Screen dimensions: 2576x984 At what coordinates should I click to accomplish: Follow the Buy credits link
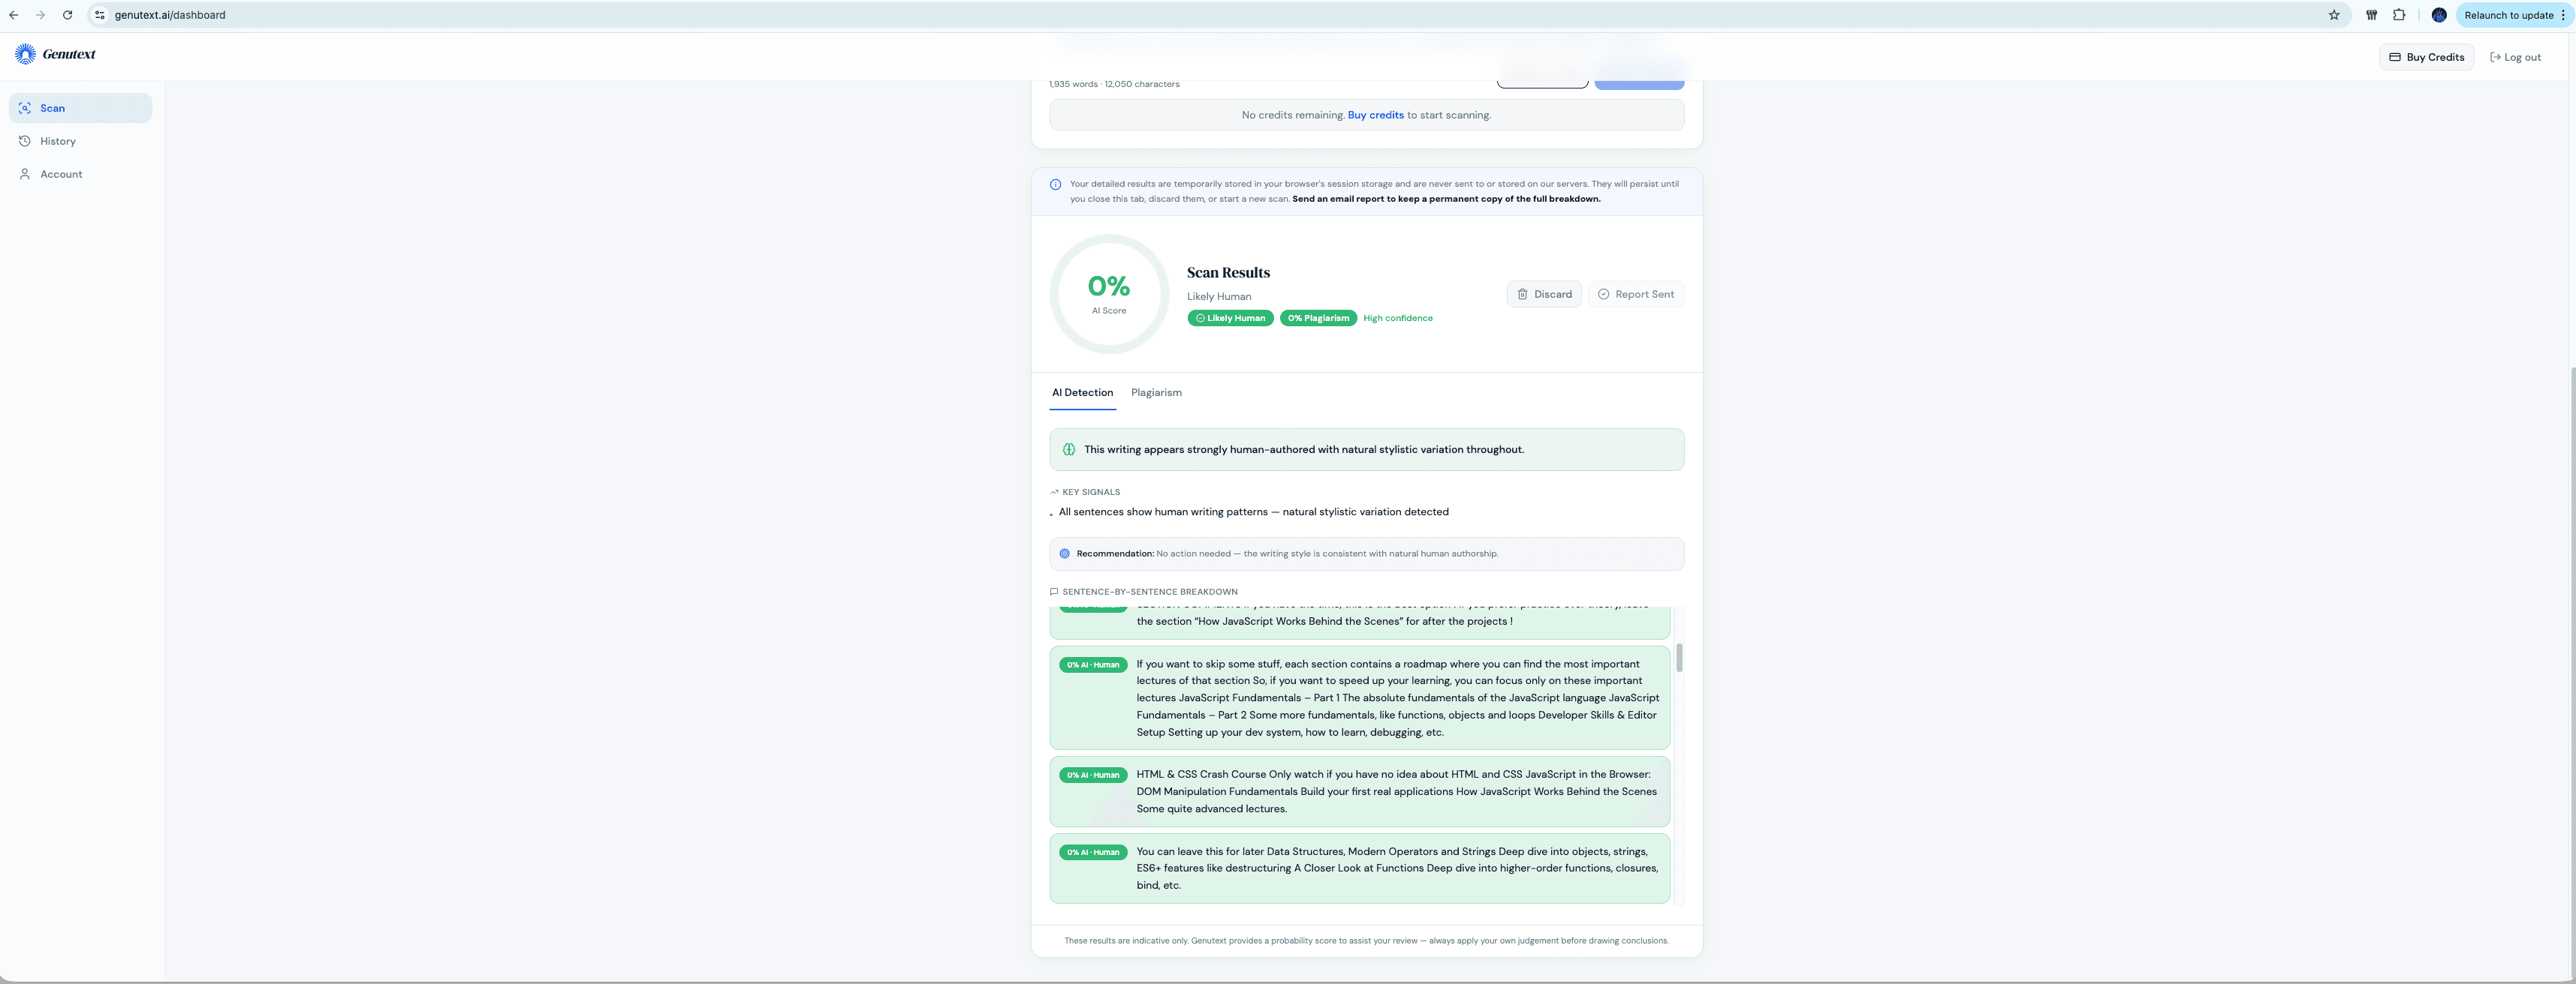(x=1375, y=114)
